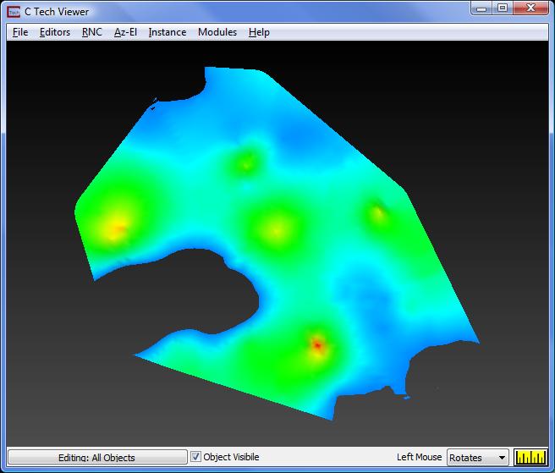Expand the Left Mouse Rotates dropdown
555x473 pixels.
pos(478,458)
